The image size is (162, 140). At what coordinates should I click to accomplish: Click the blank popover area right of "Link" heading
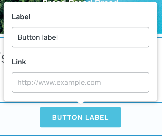(90, 62)
